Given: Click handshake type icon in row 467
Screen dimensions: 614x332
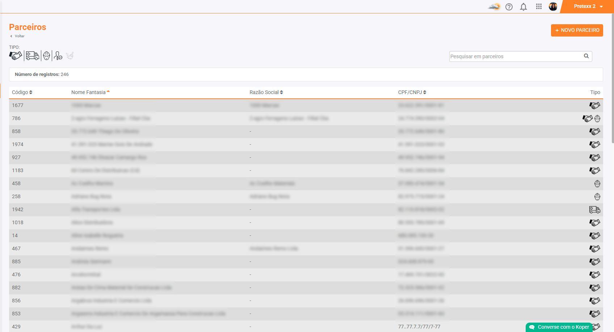Looking at the screenshot, I should 594,248.
